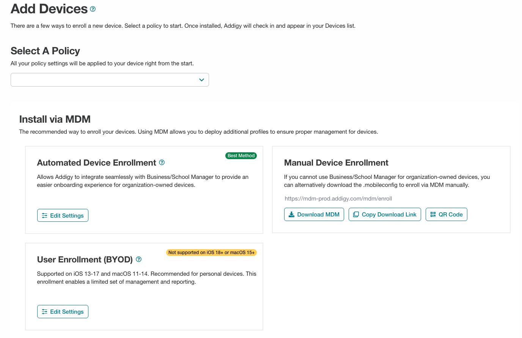Click the Best Method badge
This screenshot has height=338, width=522.
pyautogui.click(x=241, y=156)
